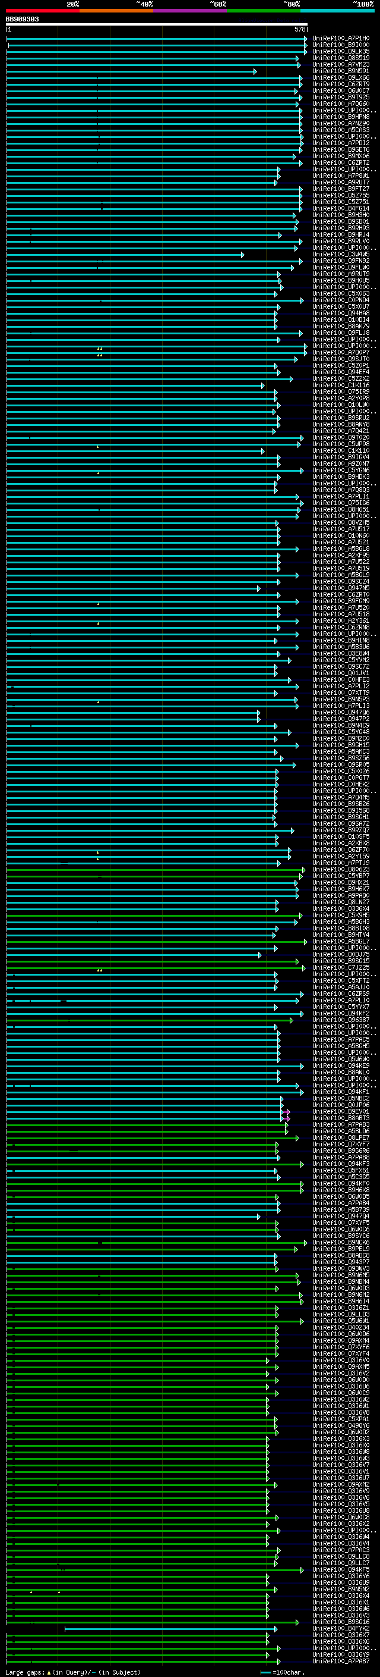This screenshot has width=380, height=1677.
Task: Select hit label UniRef100_C3W4W5
Action: pos(341,255)
